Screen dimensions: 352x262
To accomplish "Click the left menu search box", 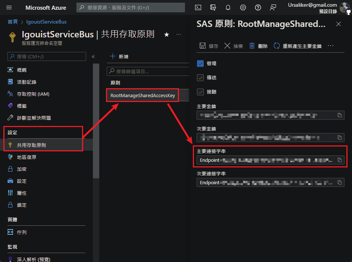I will (x=47, y=56).
